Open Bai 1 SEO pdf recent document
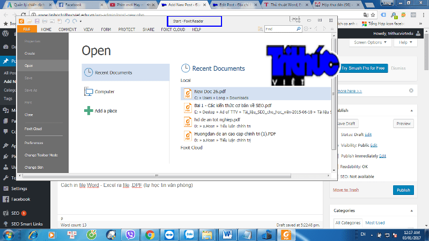Viewport: 429px width, 241px height. pos(256,108)
